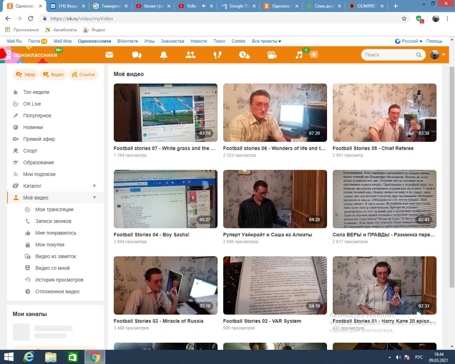Open the Русский language dropdown
The width and height of the screenshot is (455, 364).
(409, 41)
